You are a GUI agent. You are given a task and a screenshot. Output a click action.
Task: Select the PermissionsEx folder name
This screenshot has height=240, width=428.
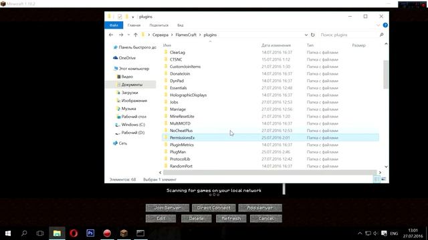click(182, 138)
